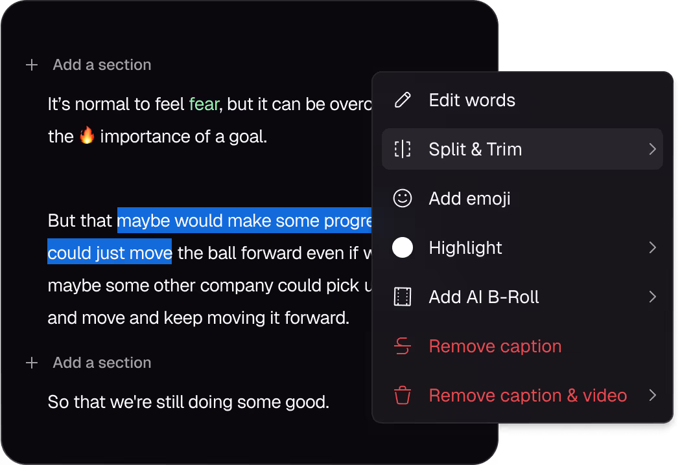Screen dimensions: 680x465
Task: Choose Remove caption from the menu
Action: tap(495, 346)
